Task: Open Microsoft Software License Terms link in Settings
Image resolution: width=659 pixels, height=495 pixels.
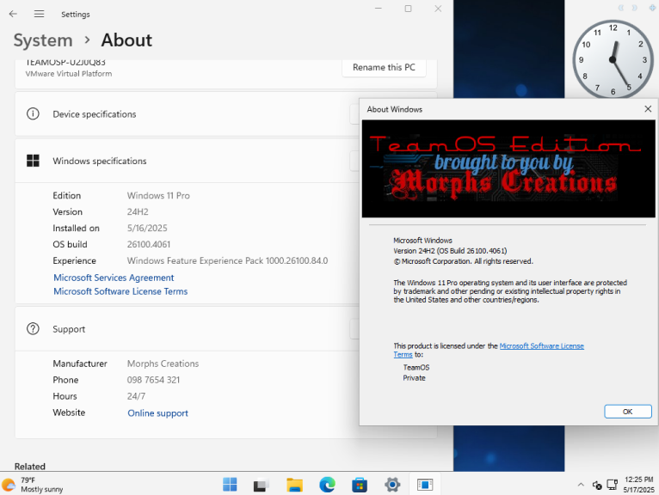Action: [120, 291]
